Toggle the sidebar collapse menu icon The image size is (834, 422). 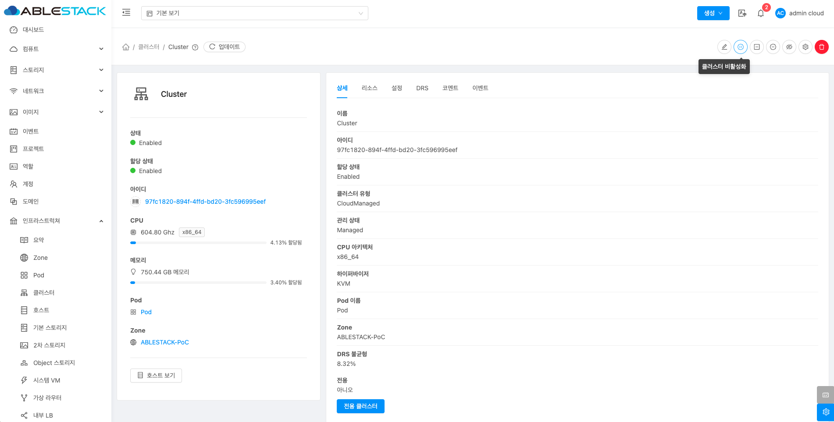[x=126, y=13]
